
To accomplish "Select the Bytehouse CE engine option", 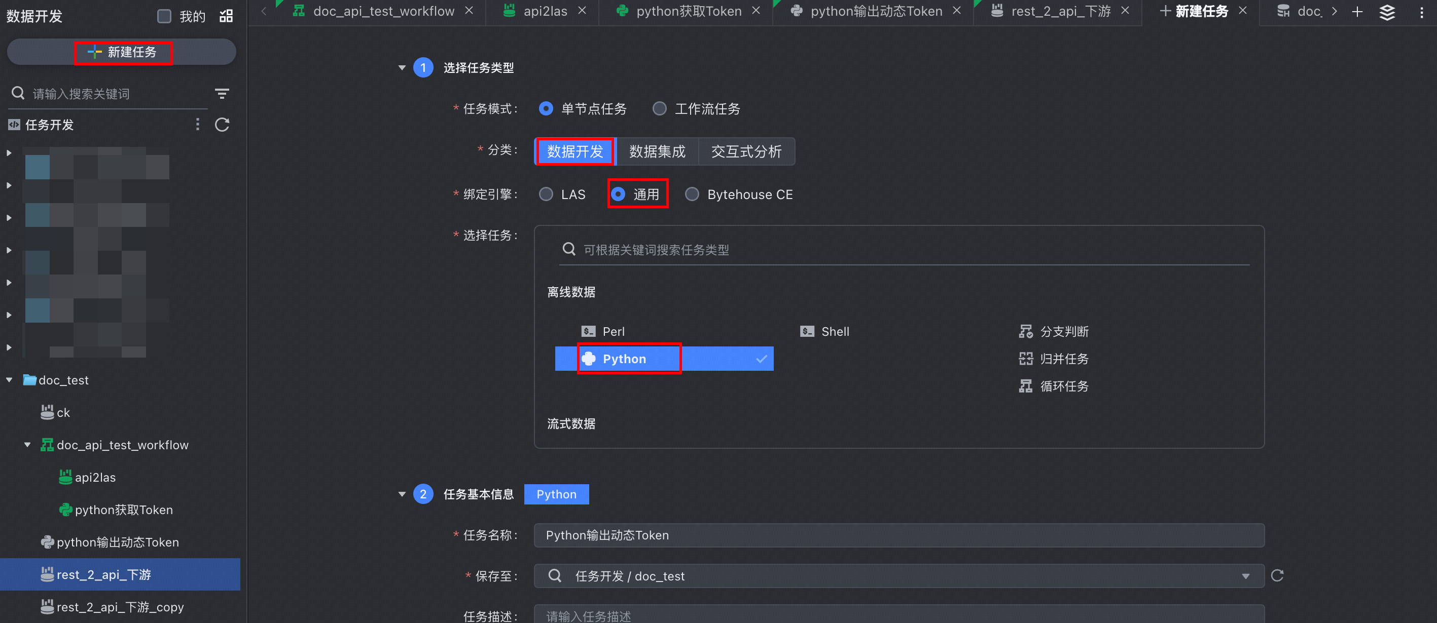I will (x=692, y=194).
